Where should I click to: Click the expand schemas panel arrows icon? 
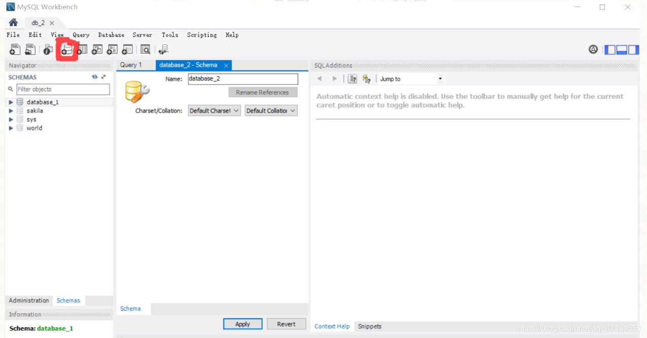(x=104, y=77)
